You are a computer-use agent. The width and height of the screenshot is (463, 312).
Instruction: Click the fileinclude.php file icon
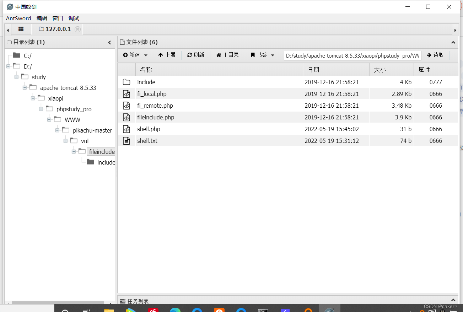(126, 117)
